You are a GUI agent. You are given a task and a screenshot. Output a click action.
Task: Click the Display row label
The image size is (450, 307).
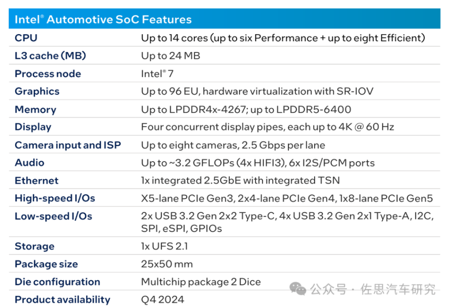point(33,127)
